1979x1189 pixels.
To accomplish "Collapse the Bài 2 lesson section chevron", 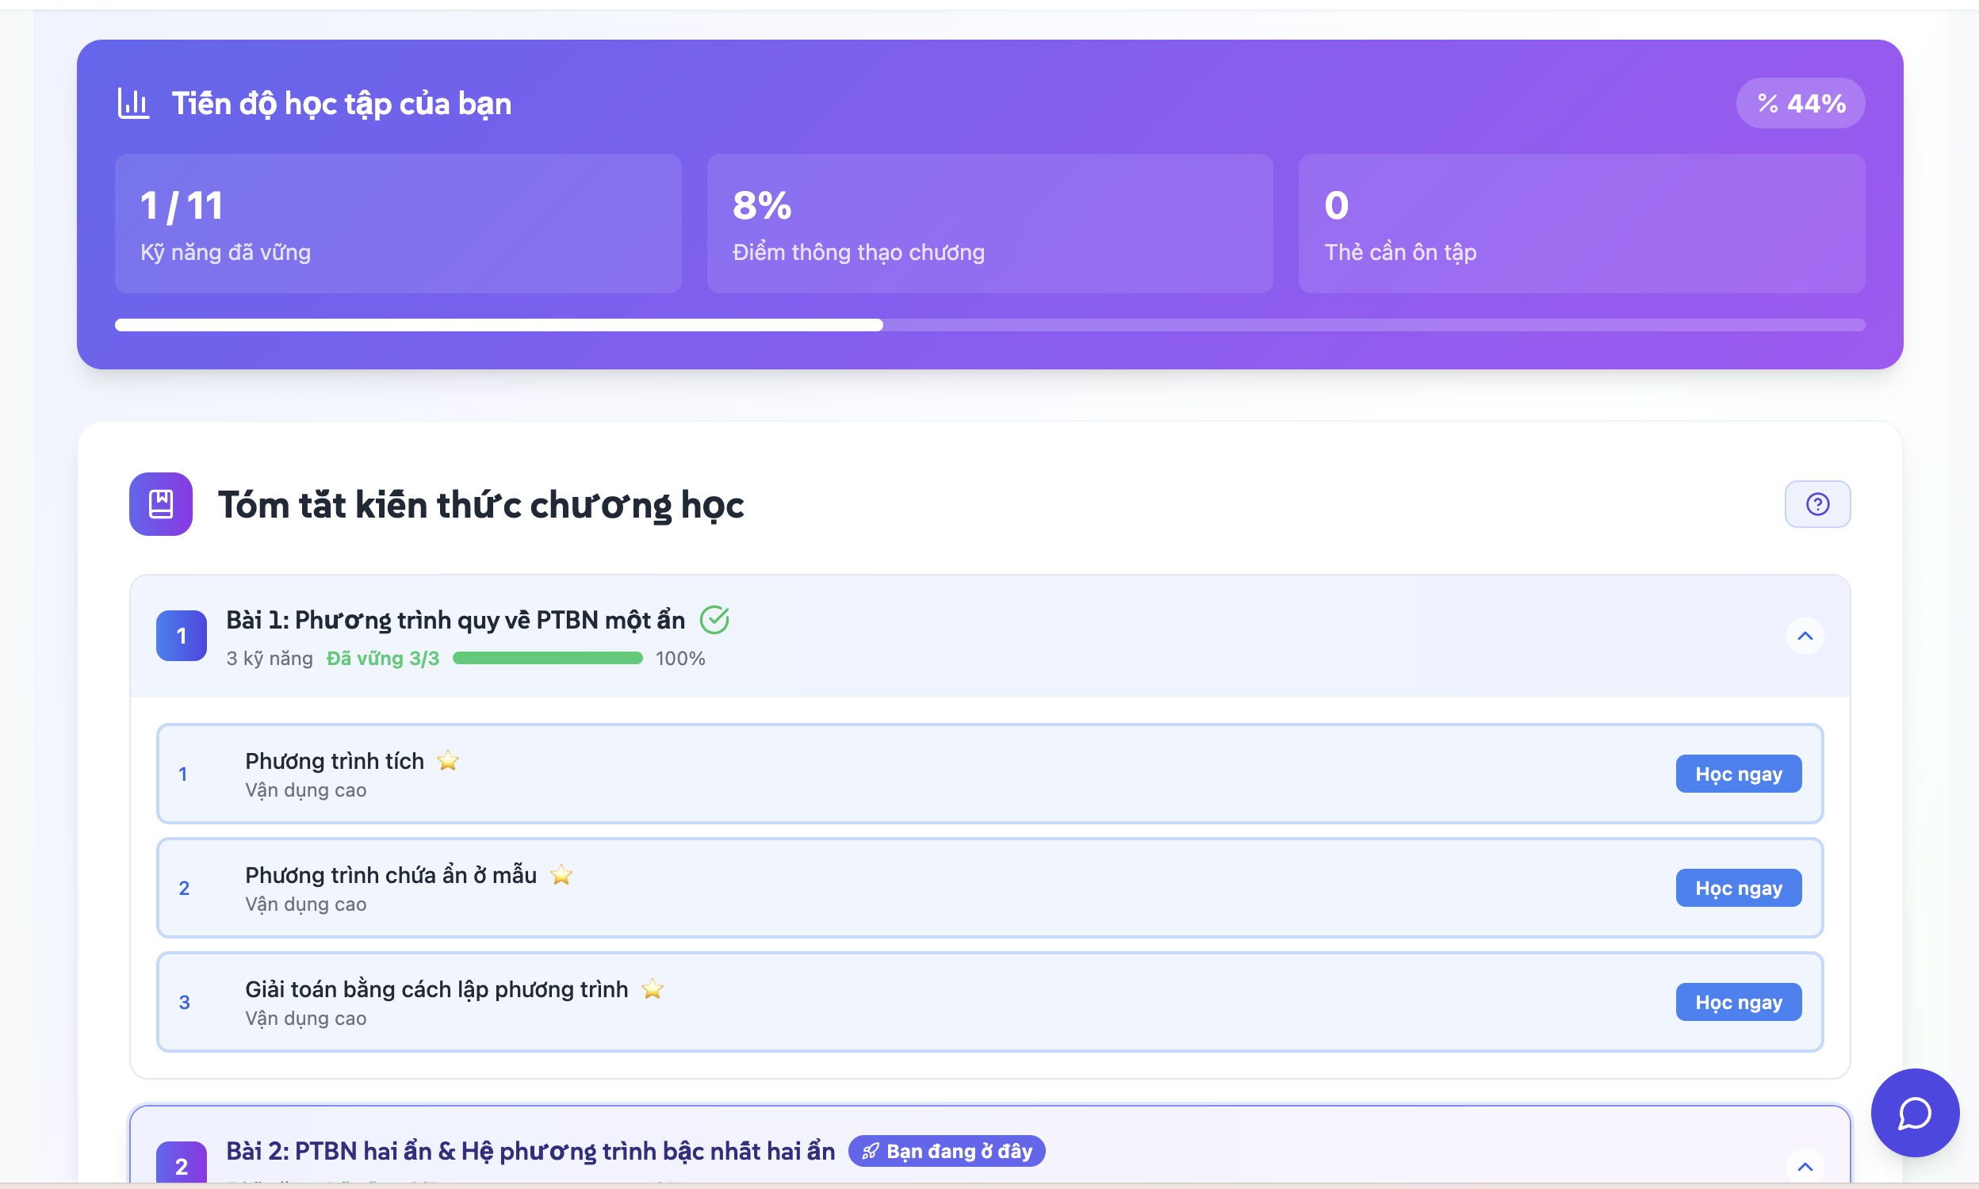I will click(x=1805, y=1166).
